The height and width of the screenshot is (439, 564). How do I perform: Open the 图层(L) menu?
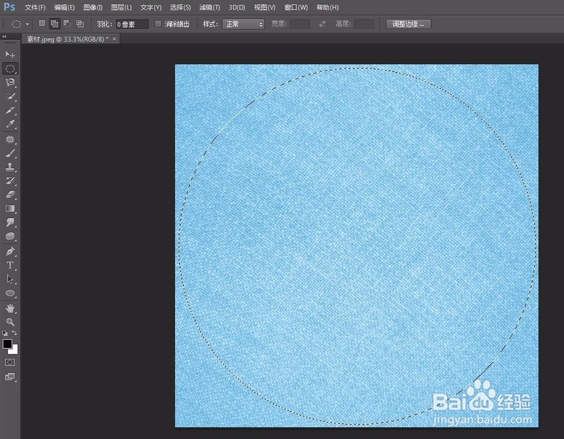point(121,7)
